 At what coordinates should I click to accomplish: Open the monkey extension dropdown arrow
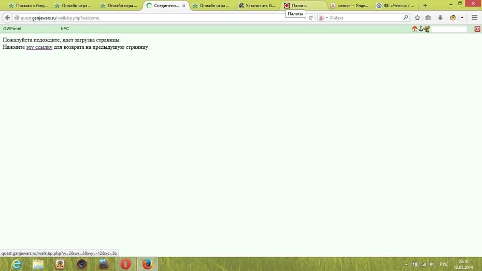(x=462, y=18)
